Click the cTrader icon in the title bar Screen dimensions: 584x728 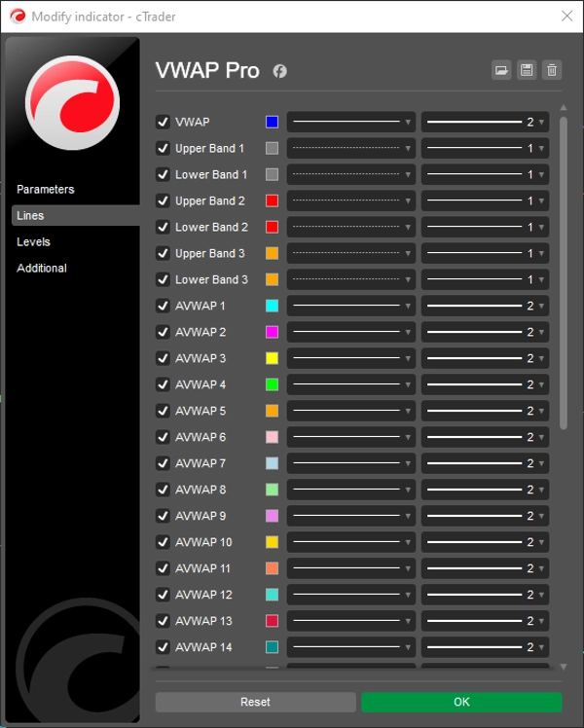16,17
